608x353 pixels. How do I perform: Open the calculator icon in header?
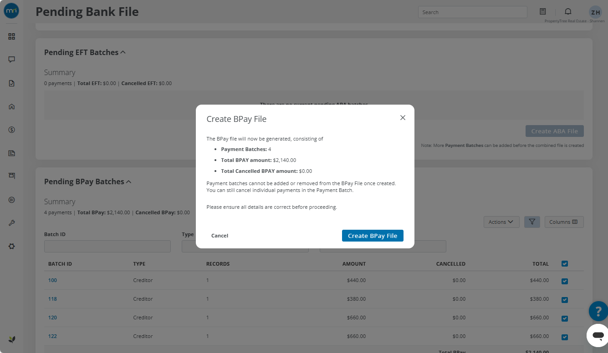[543, 11]
